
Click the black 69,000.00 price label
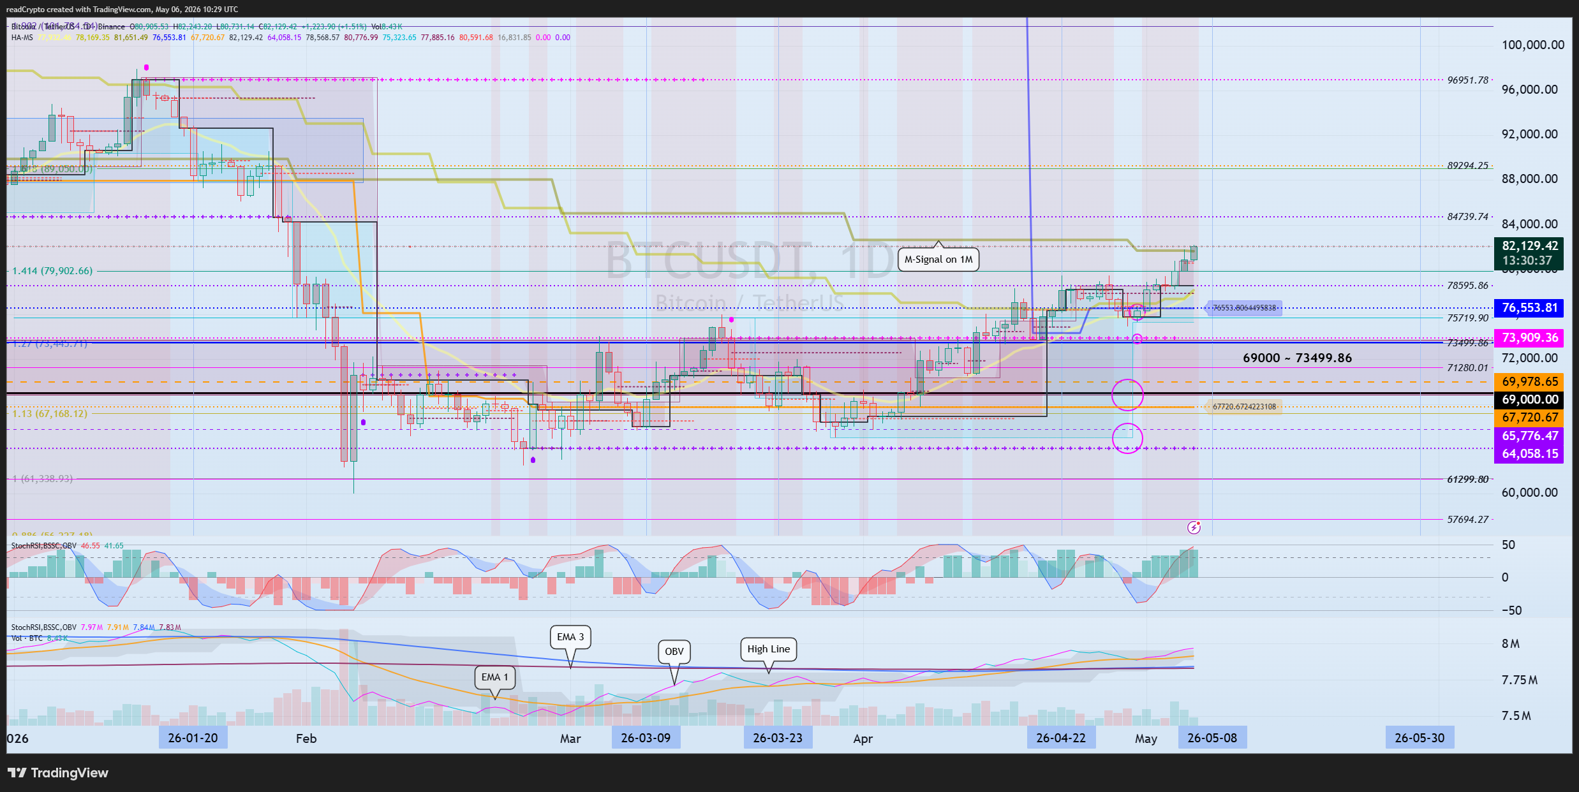coord(1529,400)
